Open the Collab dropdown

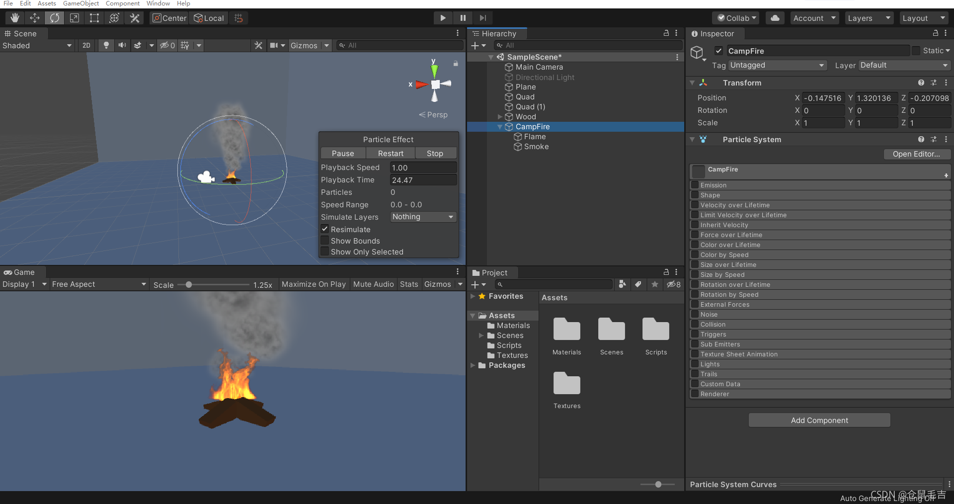click(736, 18)
